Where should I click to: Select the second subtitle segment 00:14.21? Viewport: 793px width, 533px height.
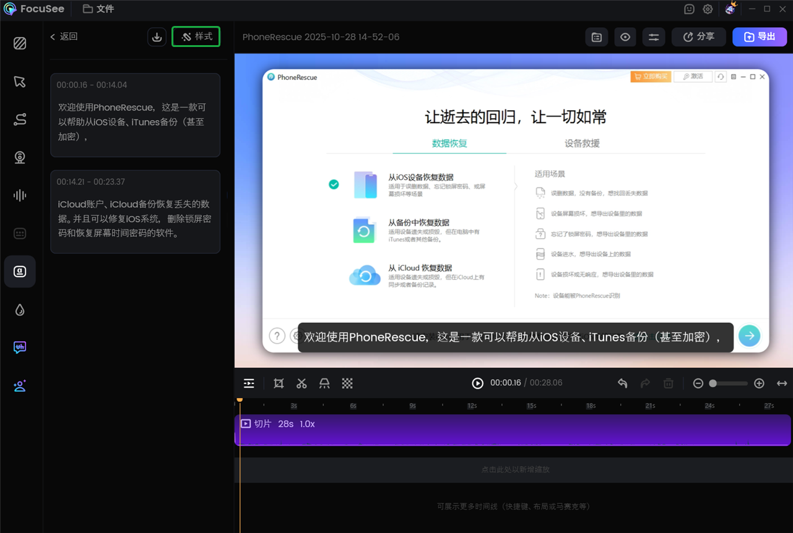pyautogui.click(x=135, y=213)
